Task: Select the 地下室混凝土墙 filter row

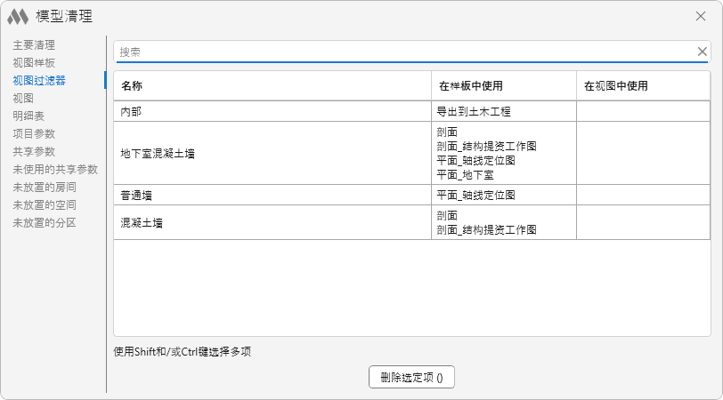Action: [x=158, y=153]
